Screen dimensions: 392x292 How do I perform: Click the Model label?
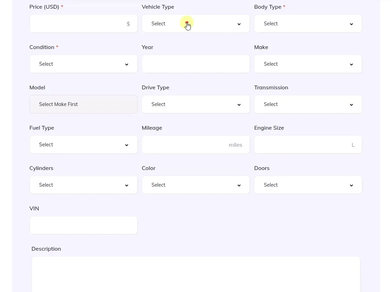pyautogui.click(x=37, y=88)
